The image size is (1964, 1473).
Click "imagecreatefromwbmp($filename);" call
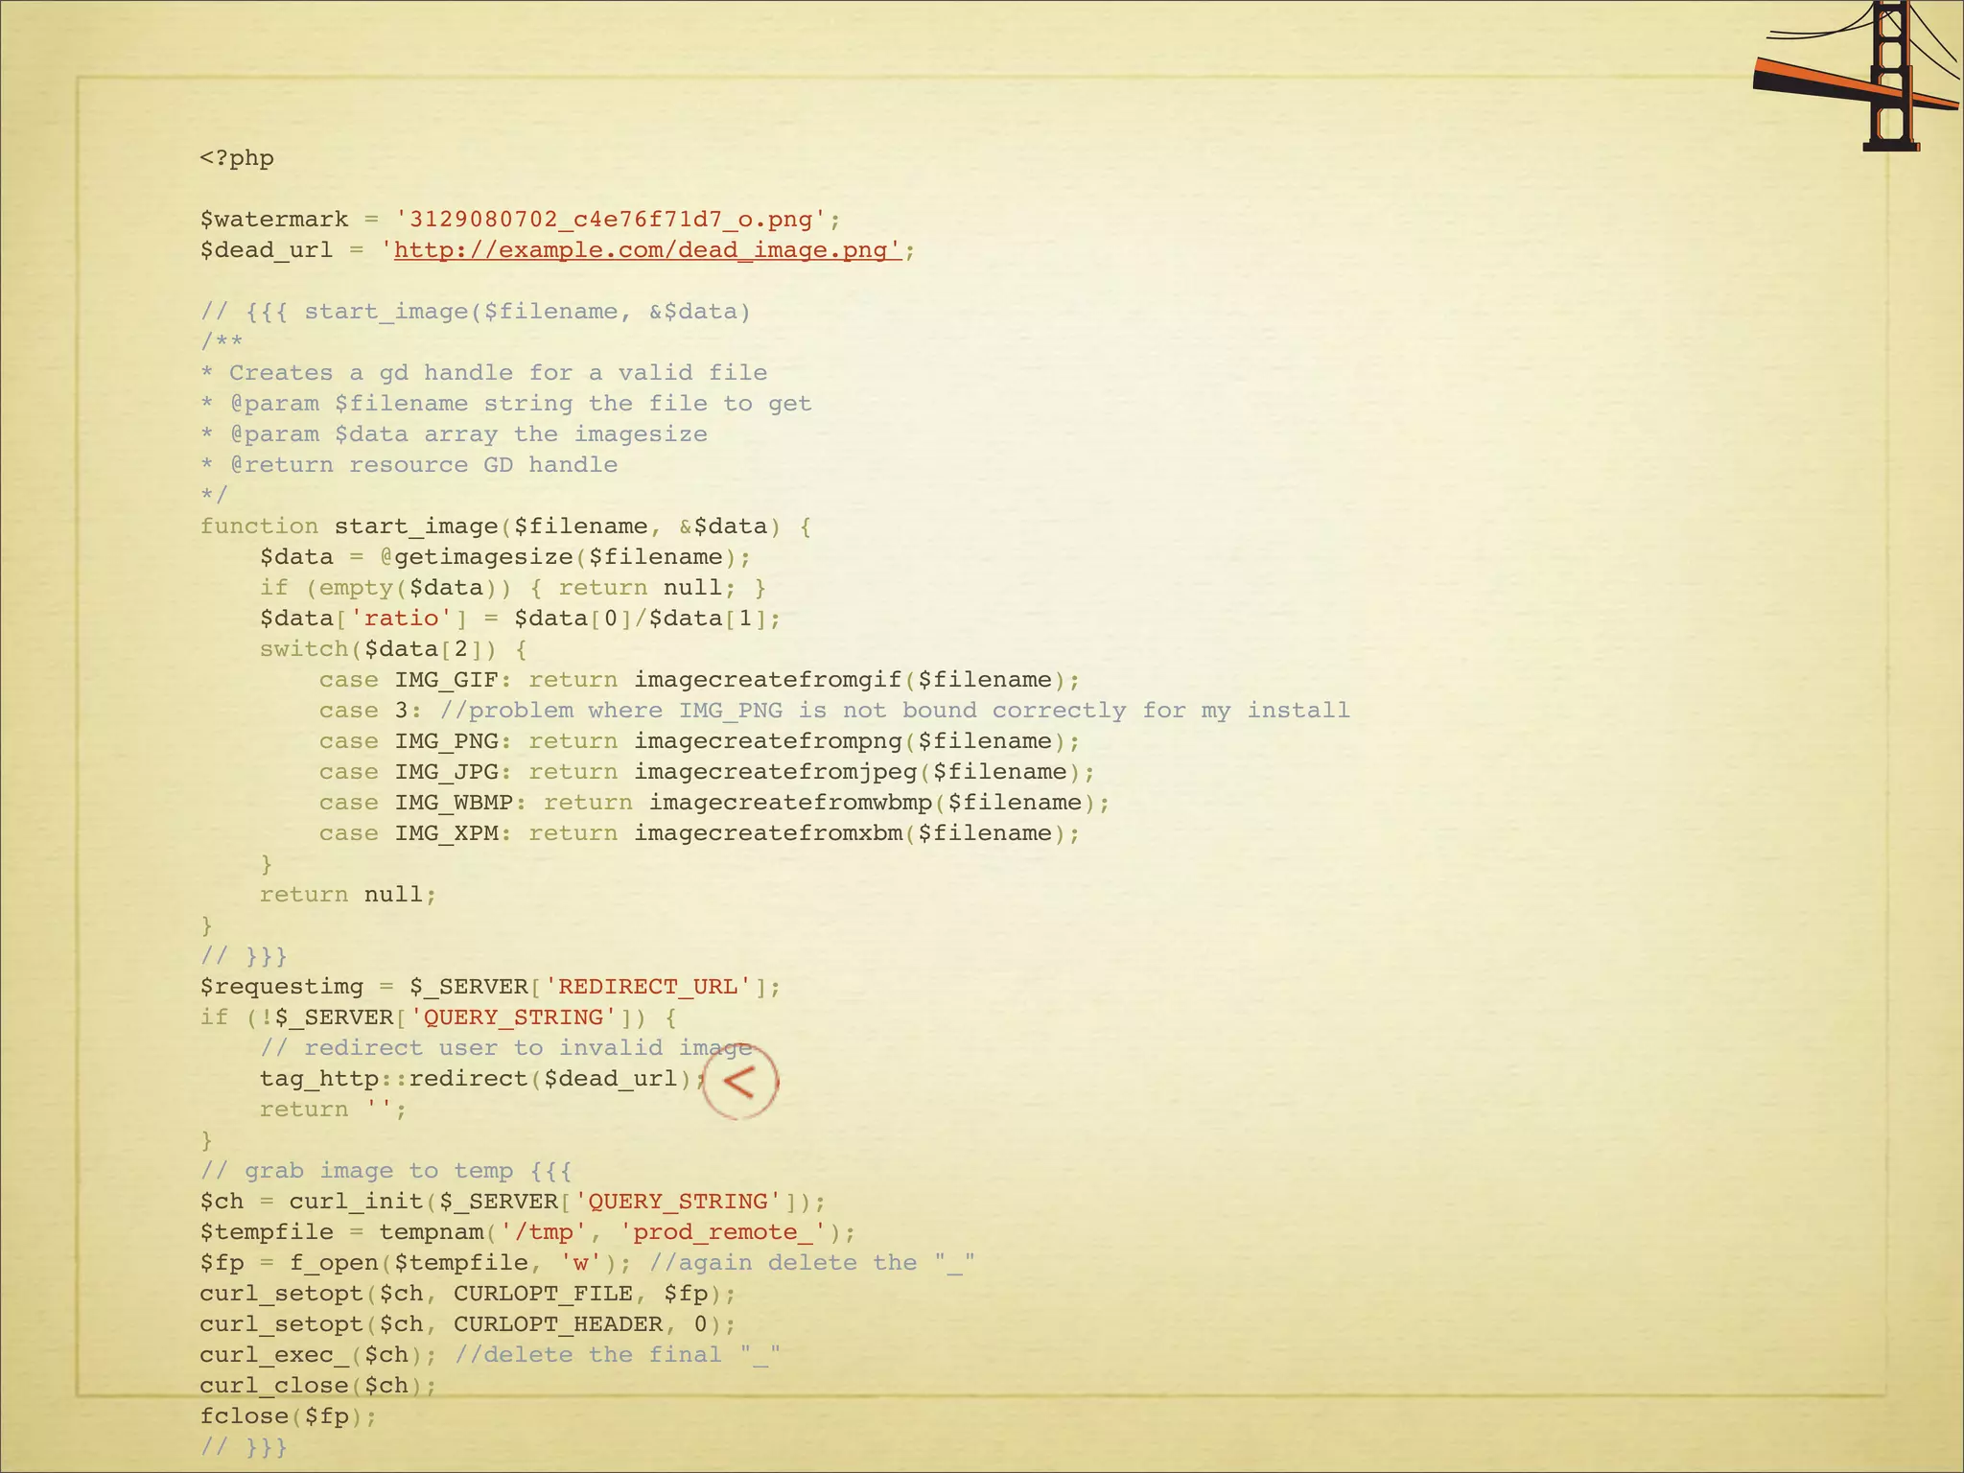pyautogui.click(x=879, y=803)
